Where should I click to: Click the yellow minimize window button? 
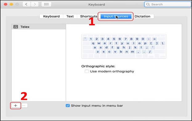(x=11, y=4)
